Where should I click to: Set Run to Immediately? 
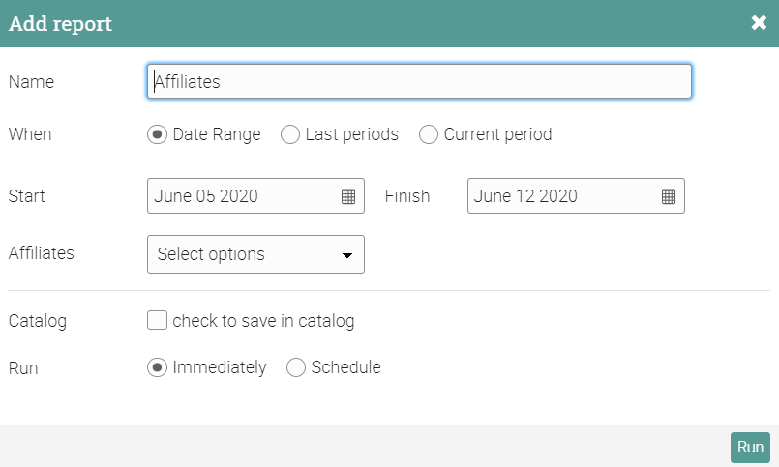coord(157,367)
